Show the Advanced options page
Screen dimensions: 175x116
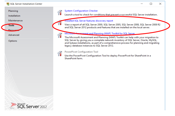(x=14, y=35)
